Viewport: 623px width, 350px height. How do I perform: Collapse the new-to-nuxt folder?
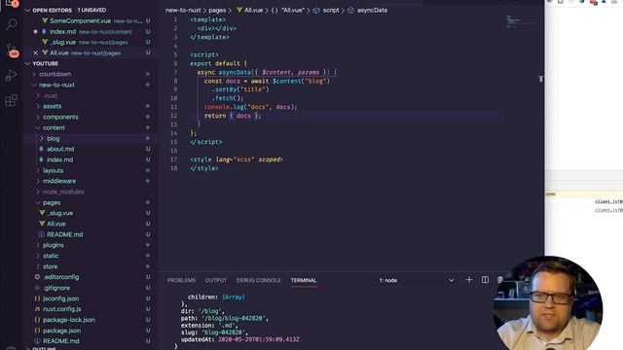(56, 85)
